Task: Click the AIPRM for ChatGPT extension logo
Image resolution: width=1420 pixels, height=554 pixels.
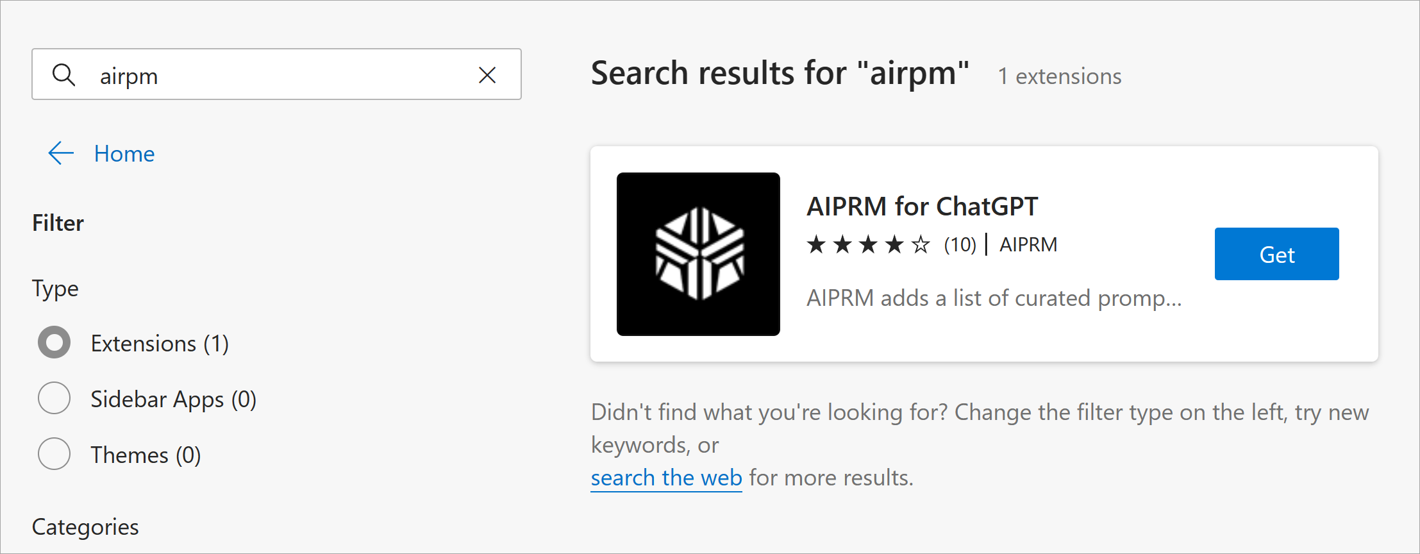Action: tap(697, 253)
